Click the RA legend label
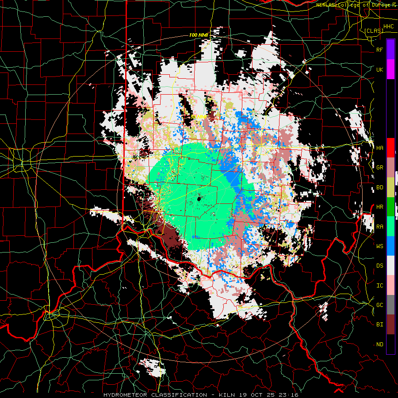This screenshot has height=398, width=398. pyautogui.click(x=379, y=227)
